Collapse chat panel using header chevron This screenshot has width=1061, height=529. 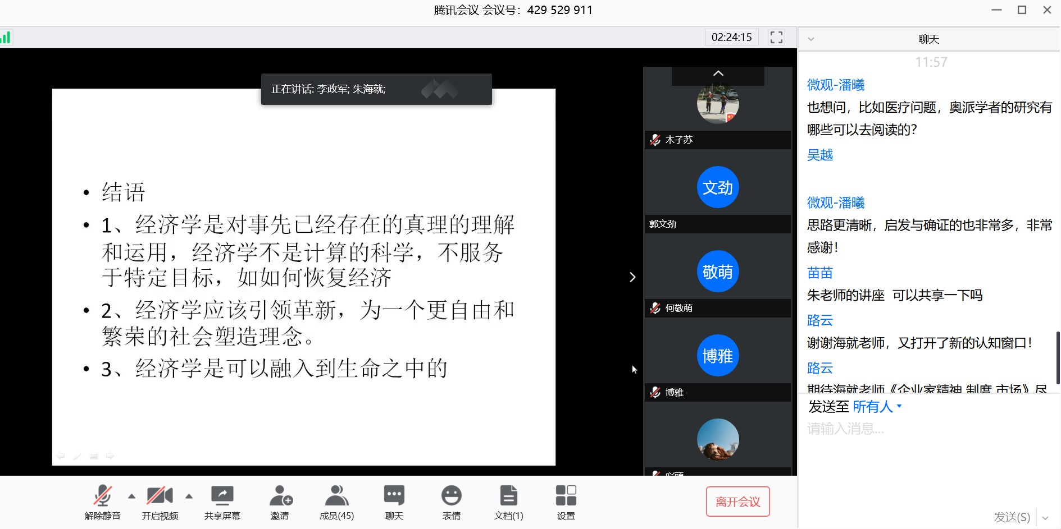point(810,39)
